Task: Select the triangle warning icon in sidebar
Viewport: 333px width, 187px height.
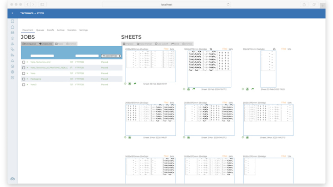Action: [x=12, y=60]
